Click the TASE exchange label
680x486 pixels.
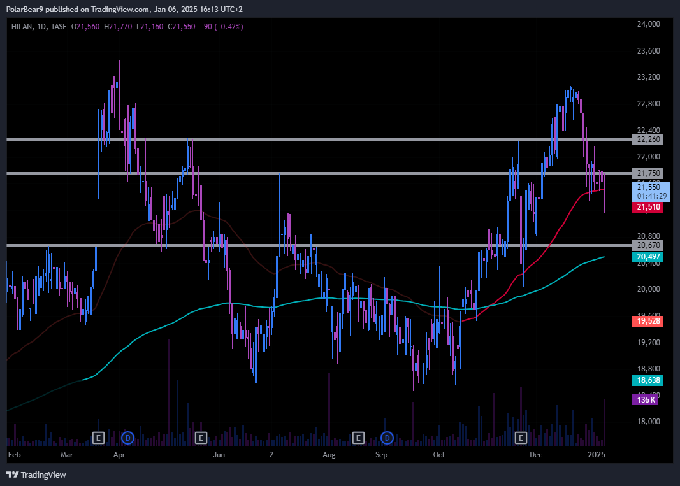pos(59,27)
